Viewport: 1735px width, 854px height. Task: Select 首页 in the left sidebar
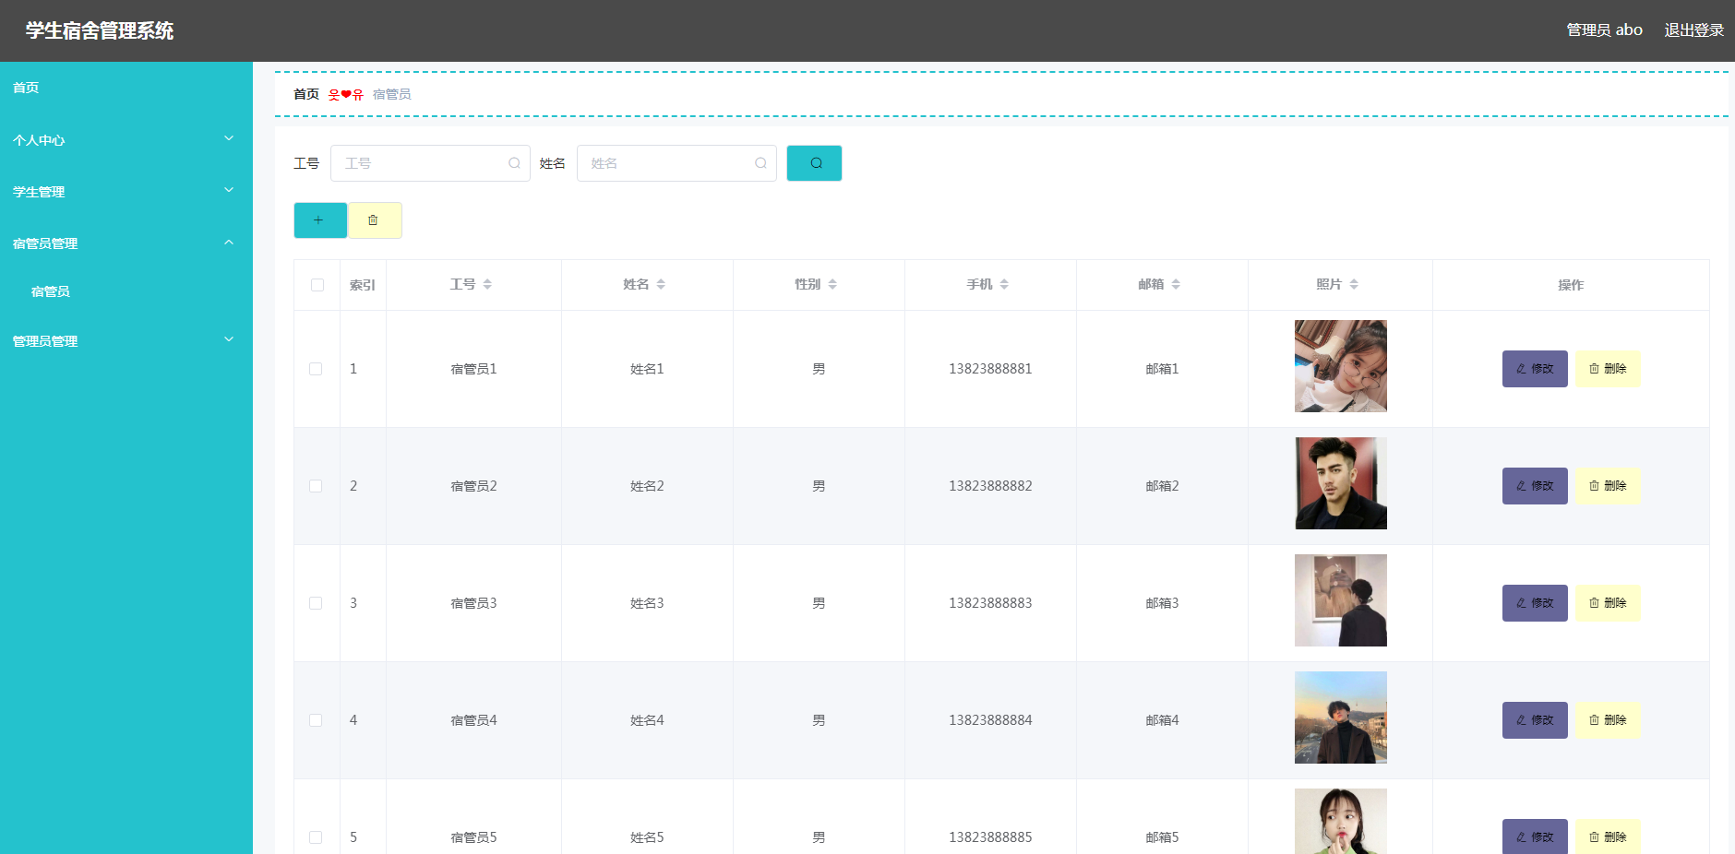tap(25, 88)
